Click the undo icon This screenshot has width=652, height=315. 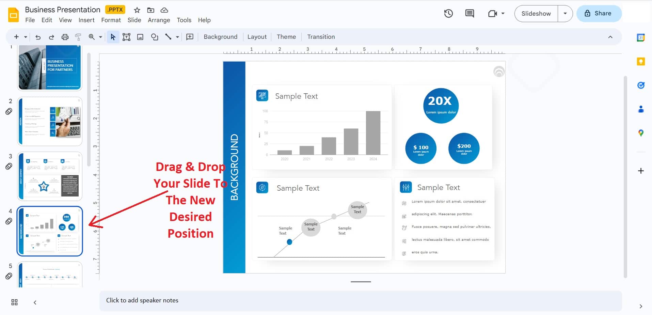pyautogui.click(x=38, y=37)
